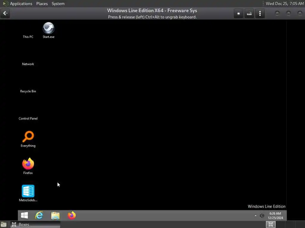This screenshot has height=228, width=305.
Task: Open the Places menu
Action: 42,4
